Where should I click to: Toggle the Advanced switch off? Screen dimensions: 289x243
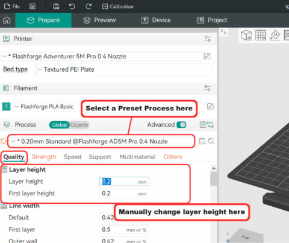click(x=181, y=125)
